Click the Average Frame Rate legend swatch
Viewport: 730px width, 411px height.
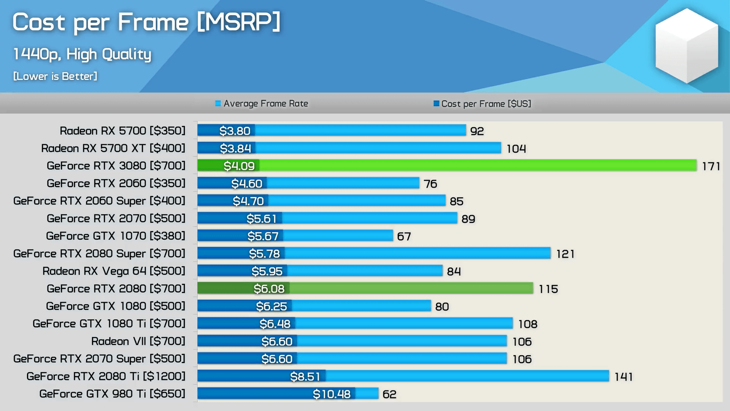click(x=218, y=104)
